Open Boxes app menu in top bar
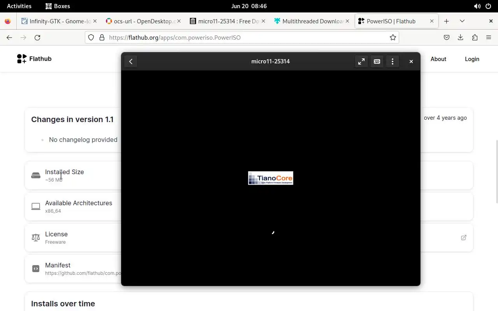Viewport: 498px width, 311px height. point(58,6)
